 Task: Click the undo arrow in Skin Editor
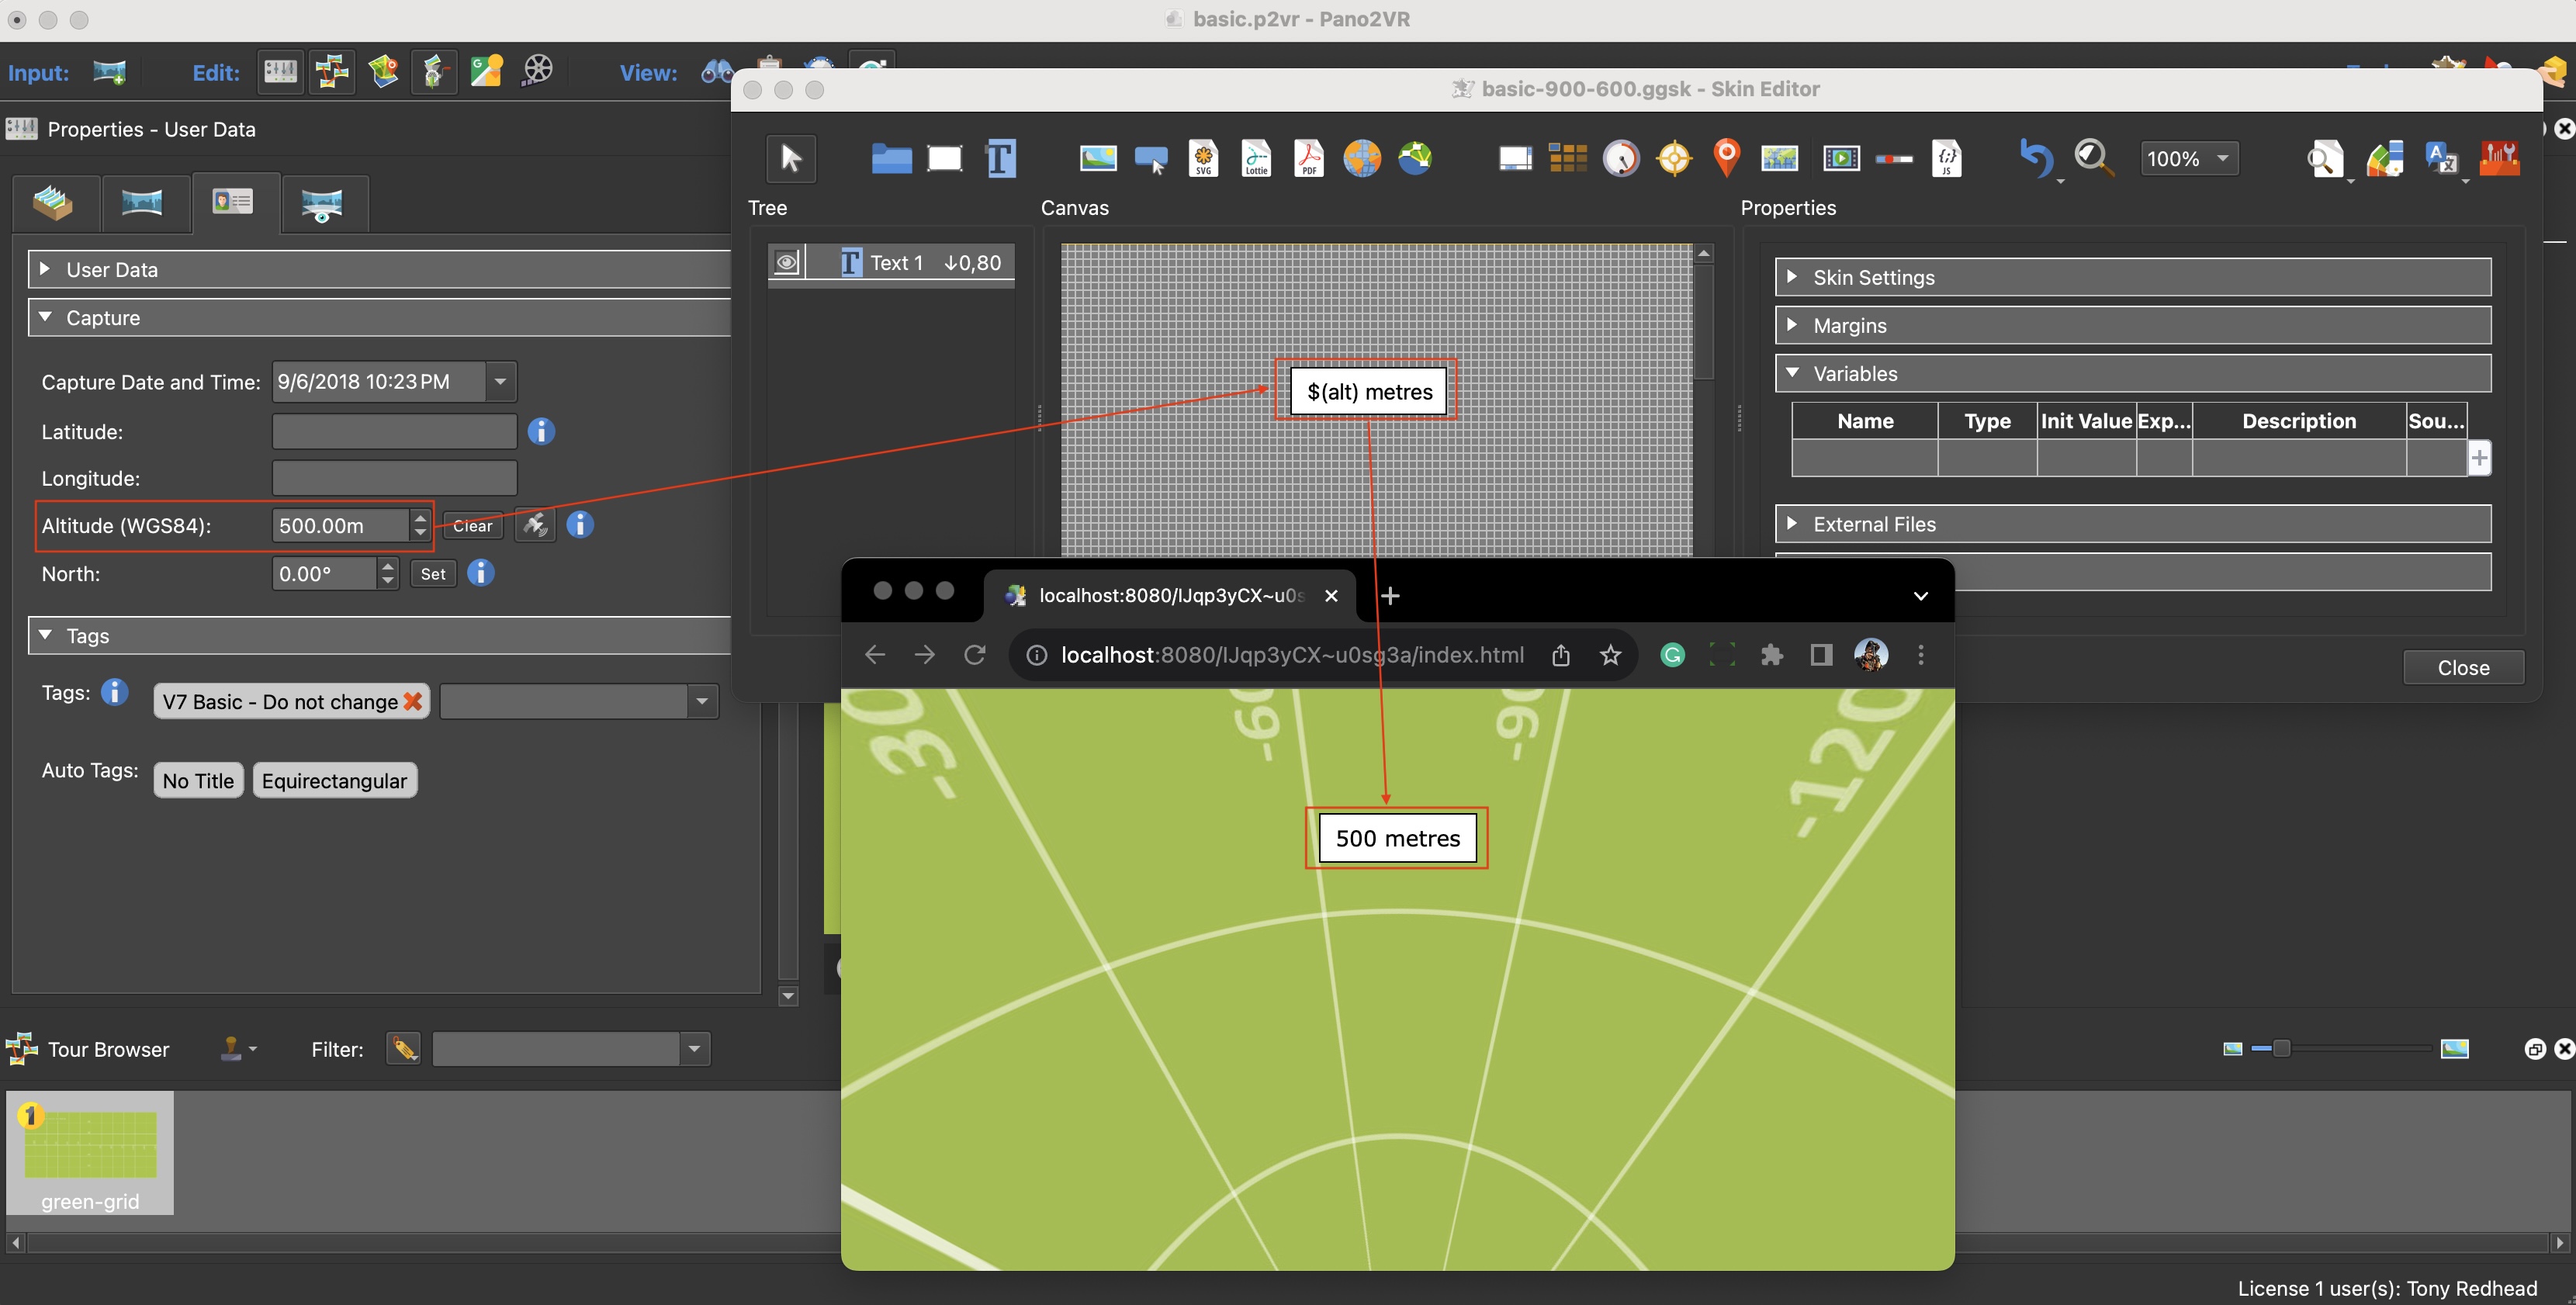pos(2035,158)
